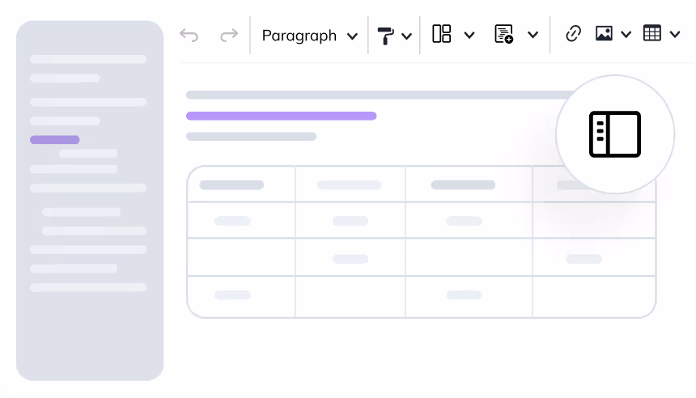Click the purple highlighted line in document
Image resolution: width=696 pixels, height=398 pixels.
click(281, 116)
